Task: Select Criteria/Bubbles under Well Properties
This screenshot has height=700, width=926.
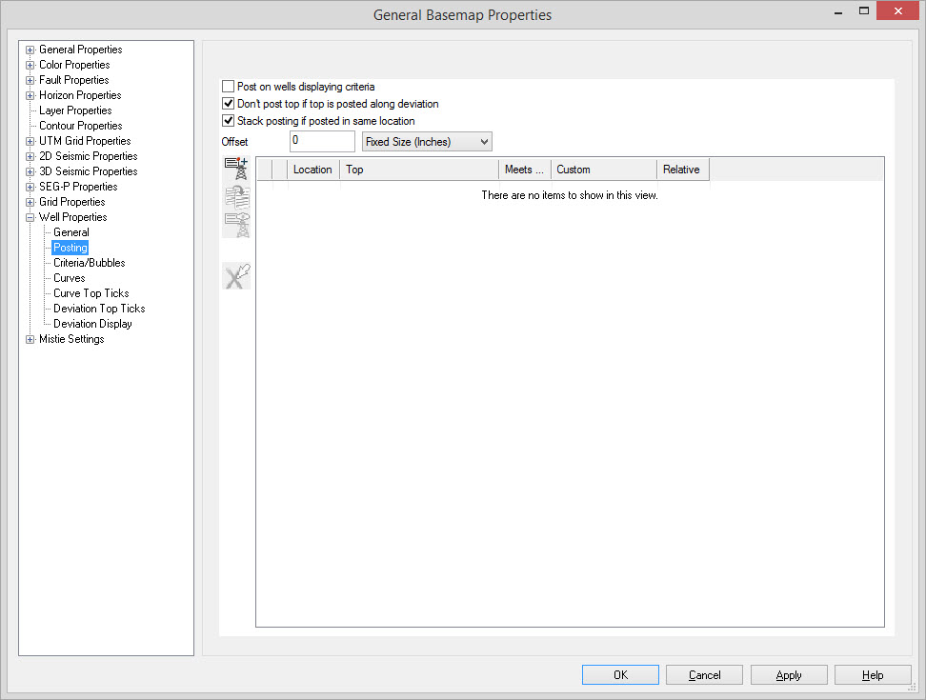Action: click(89, 263)
